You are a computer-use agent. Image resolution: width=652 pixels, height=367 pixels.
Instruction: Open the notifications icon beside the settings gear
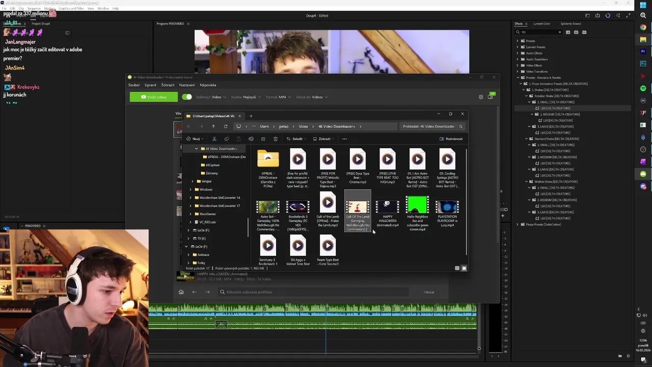click(491, 96)
